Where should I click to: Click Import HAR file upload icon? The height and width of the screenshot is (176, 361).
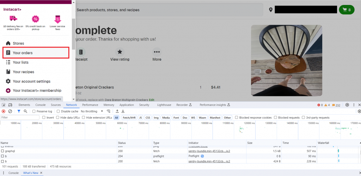coord(117,111)
